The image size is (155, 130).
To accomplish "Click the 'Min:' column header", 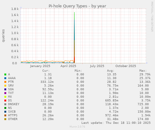I will click(x=78, y=71).
